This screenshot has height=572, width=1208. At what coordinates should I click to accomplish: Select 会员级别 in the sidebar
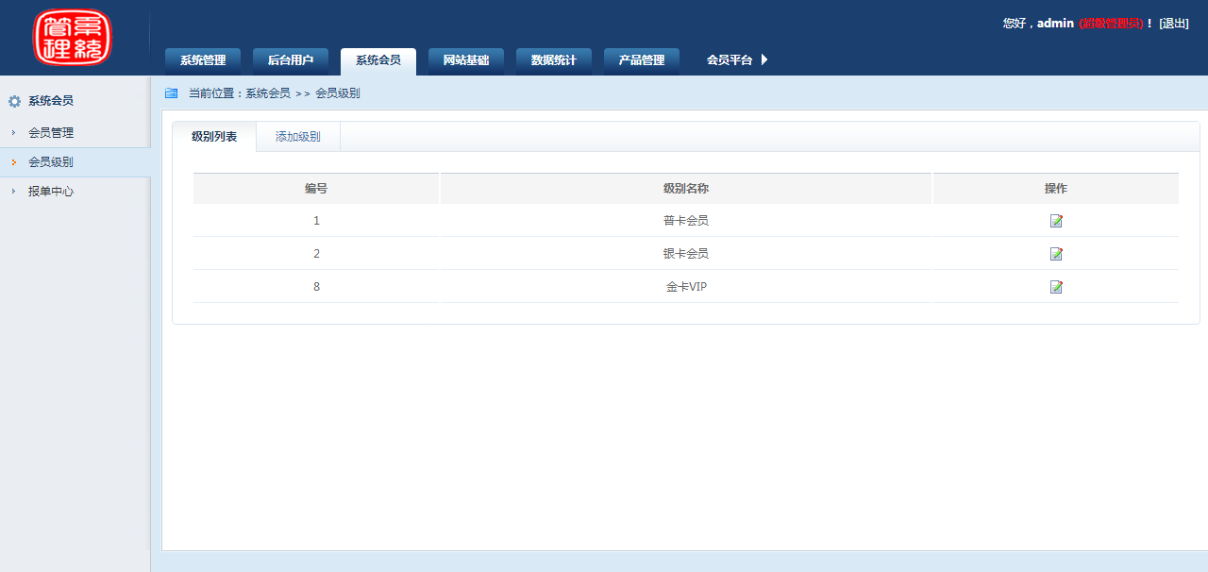51,162
